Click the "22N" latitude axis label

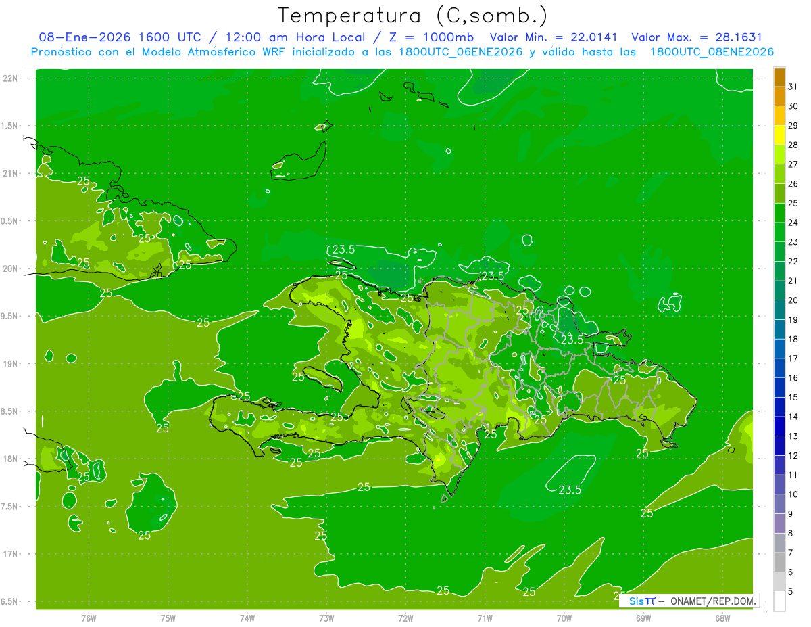coord(9,78)
